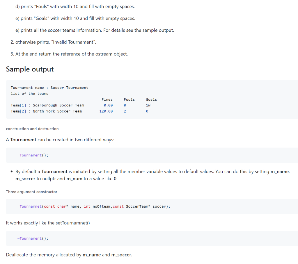
Task: Select the Tournament() code snippet block
Action: [x=34, y=155]
